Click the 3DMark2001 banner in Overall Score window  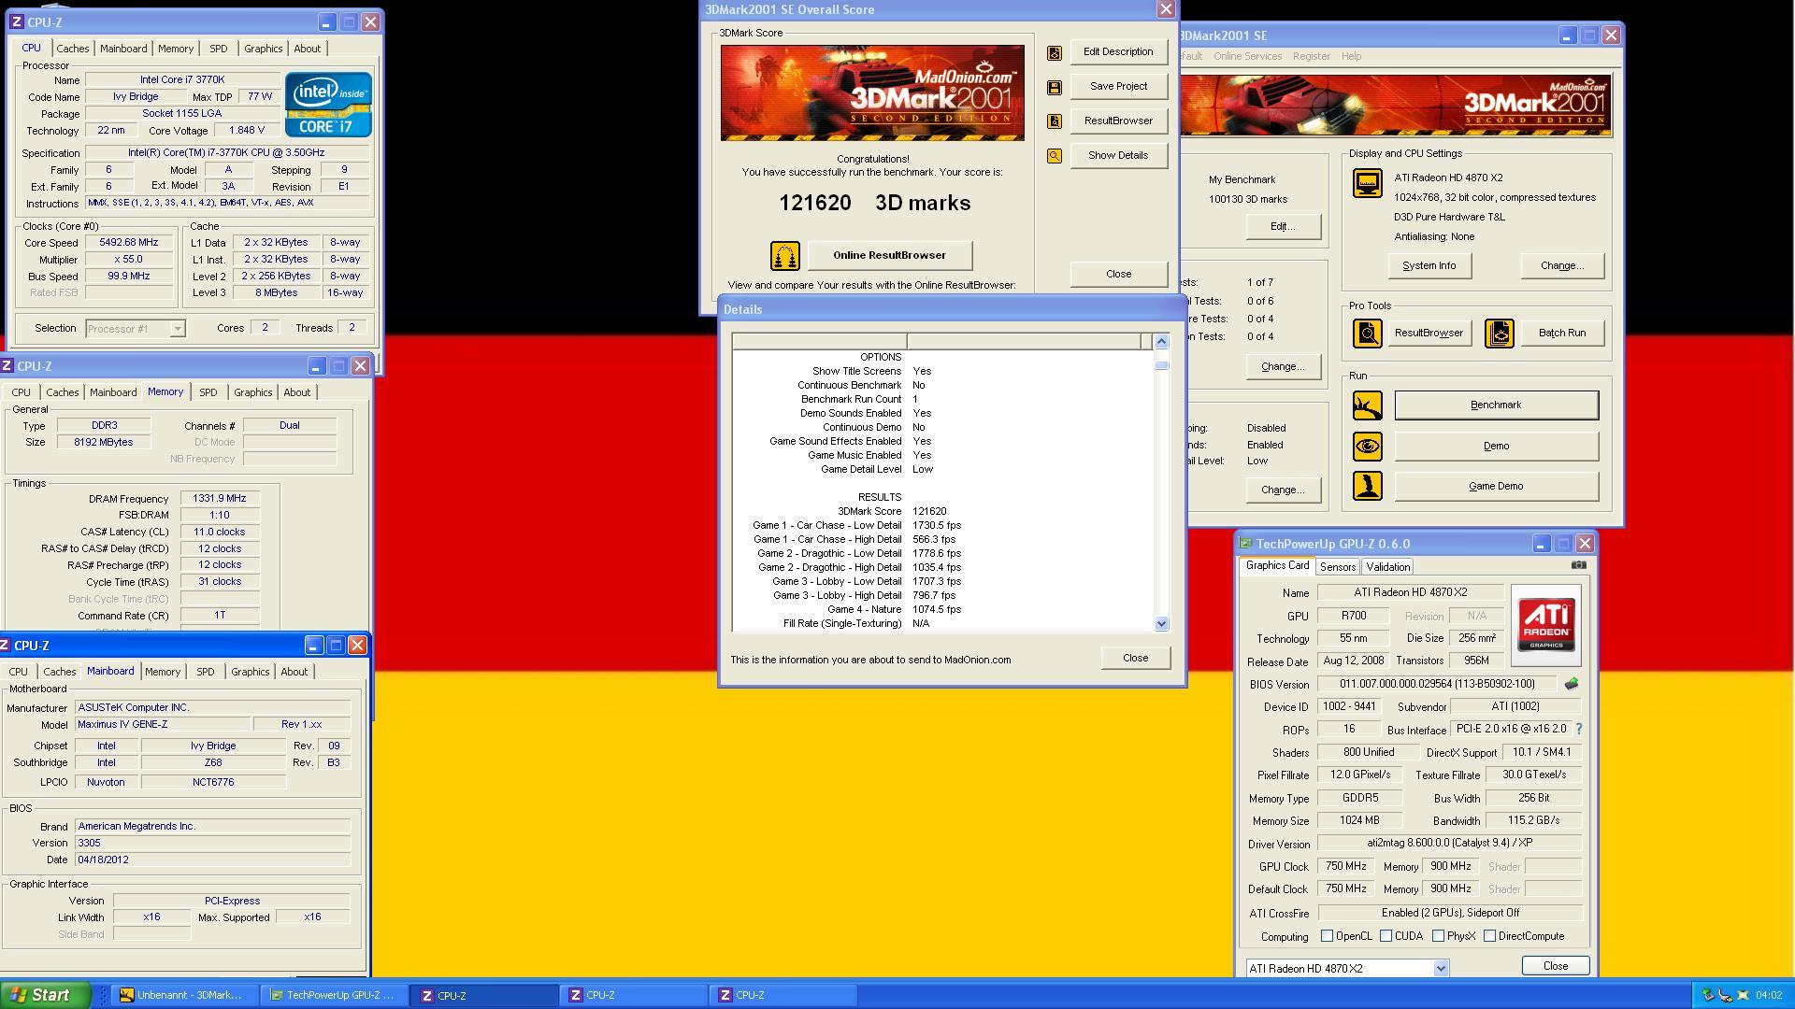872,92
